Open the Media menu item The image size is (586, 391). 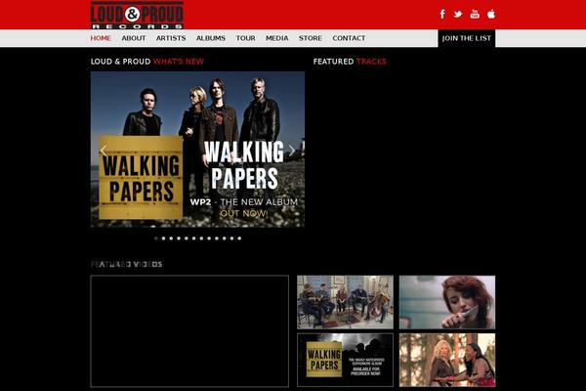coord(277,38)
